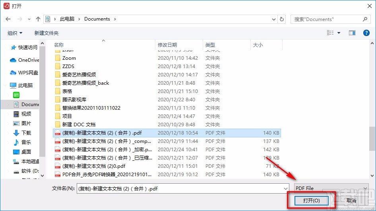Click 此电脑 in the address breadcrumb
The width and height of the screenshot is (376, 211).
click(x=67, y=19)
